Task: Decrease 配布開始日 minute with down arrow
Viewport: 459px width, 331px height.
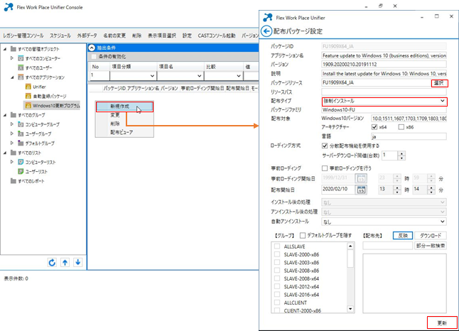Action: pos(431,192)
